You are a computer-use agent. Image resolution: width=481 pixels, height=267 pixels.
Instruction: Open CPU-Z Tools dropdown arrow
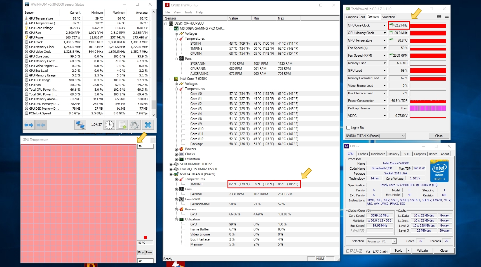click(x=409, y=251)
